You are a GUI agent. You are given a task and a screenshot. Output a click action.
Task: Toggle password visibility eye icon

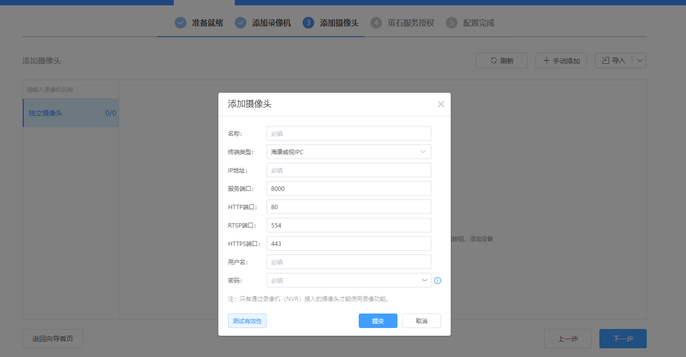[425, 280]
